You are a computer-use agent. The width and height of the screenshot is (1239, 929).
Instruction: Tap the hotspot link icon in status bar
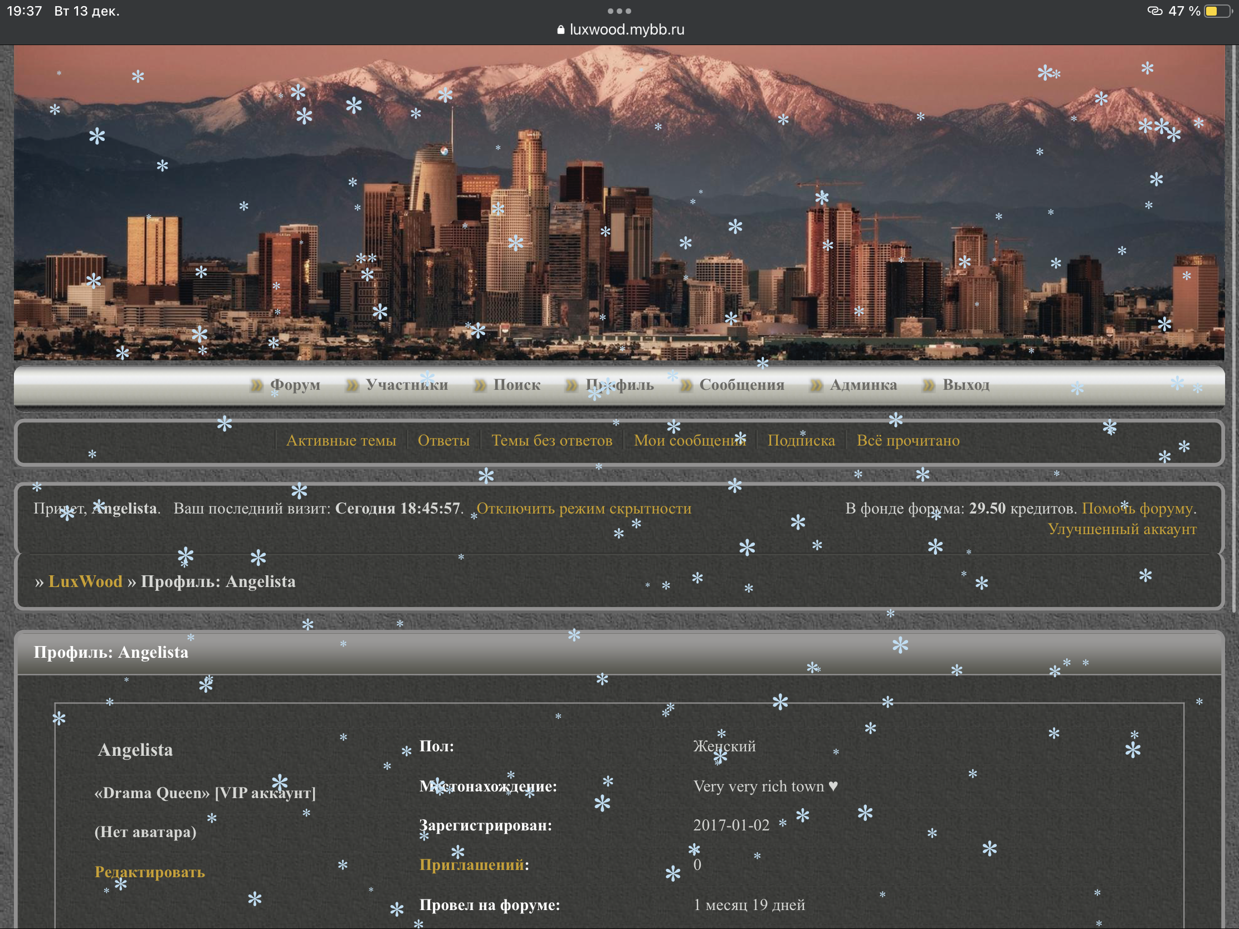[x=1155, y=11]
